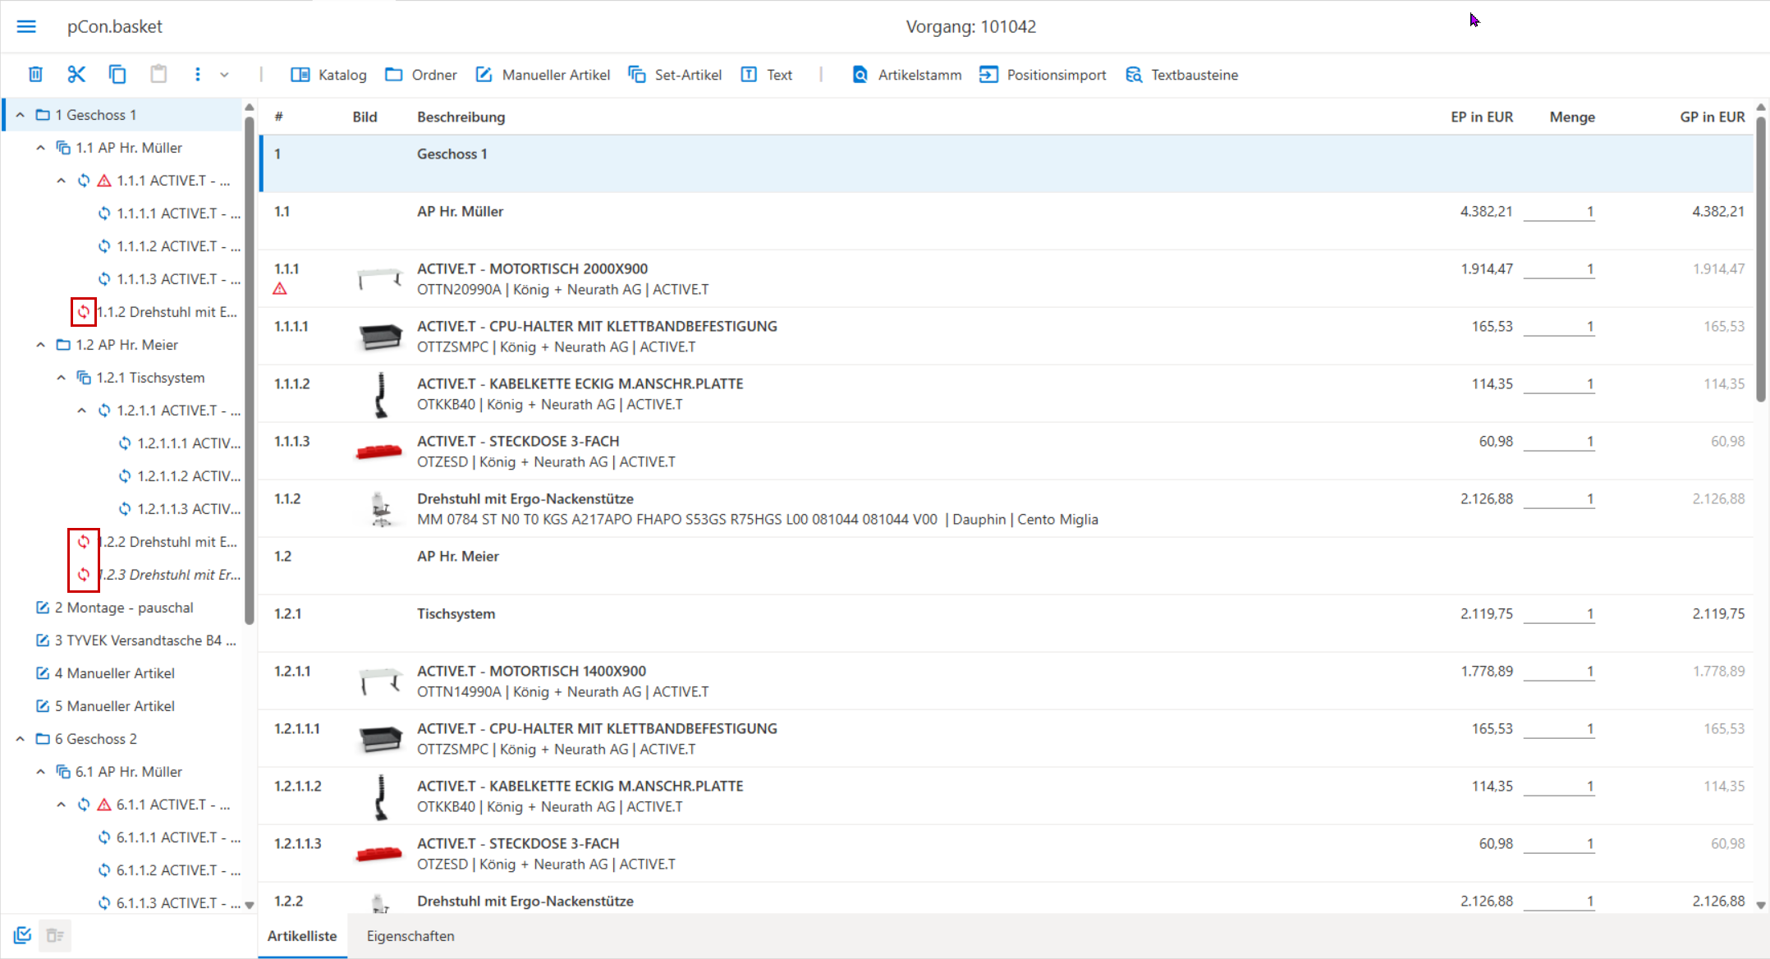Click the Beschreibung column header
This screenshot has height=959, width=1770.
click(461, 117)
